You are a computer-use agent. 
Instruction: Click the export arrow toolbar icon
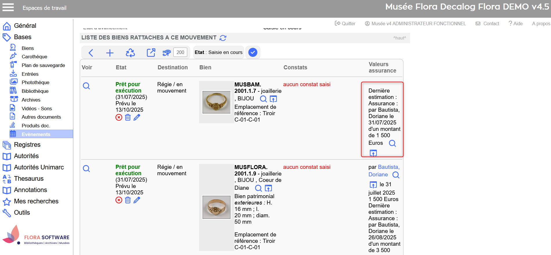pos(151,53)
